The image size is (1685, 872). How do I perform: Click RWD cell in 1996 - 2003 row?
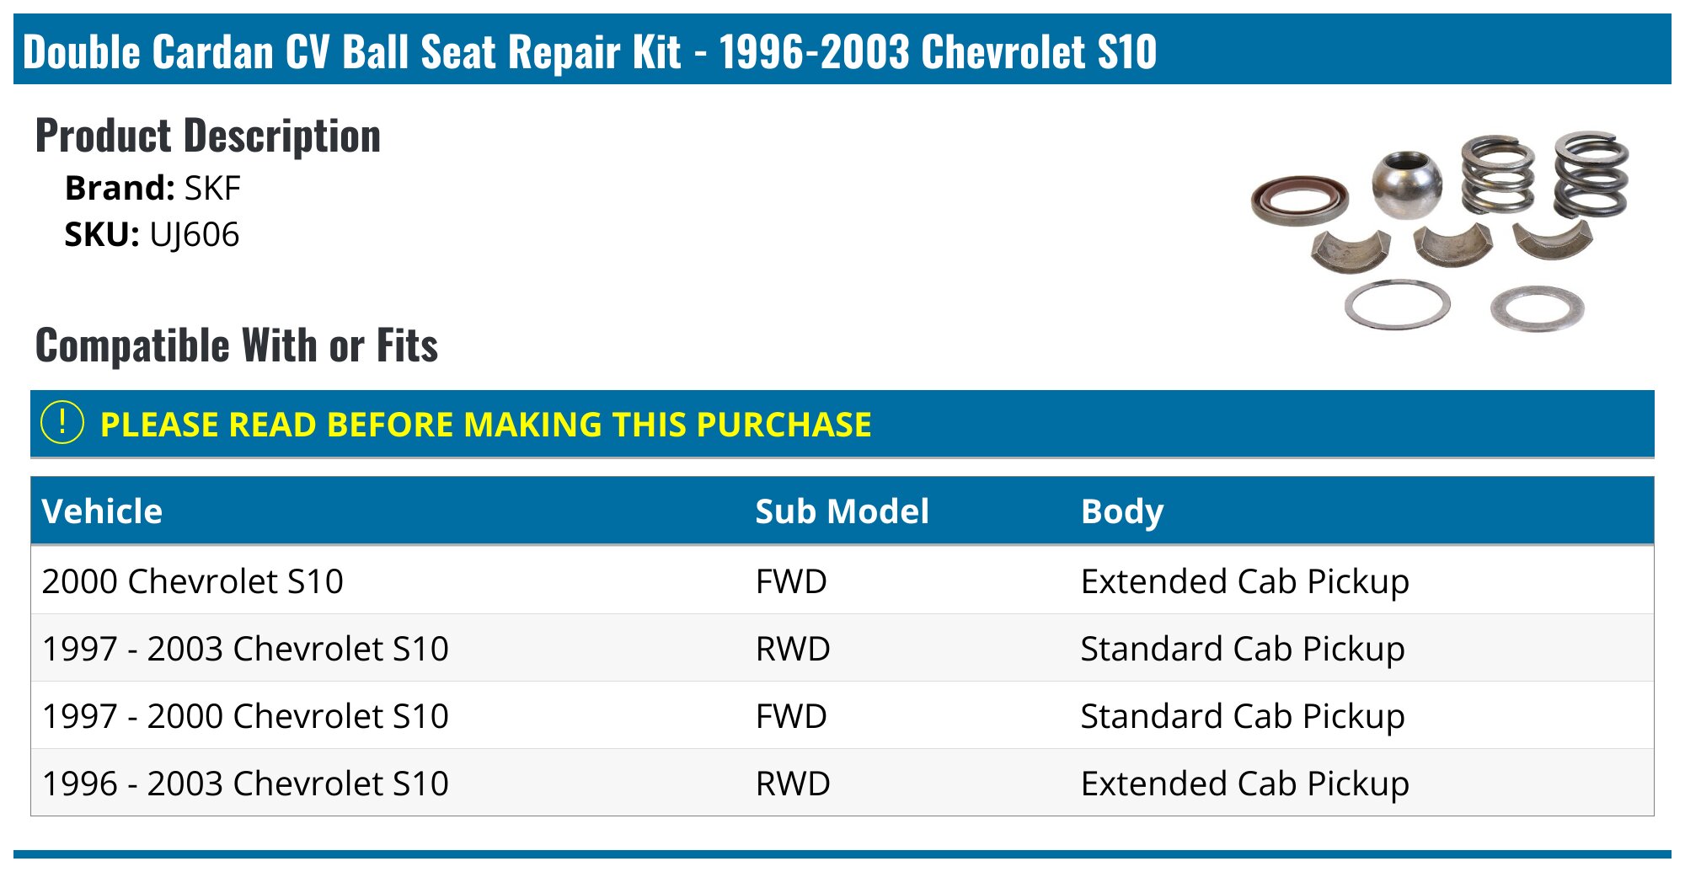point(793,784)
